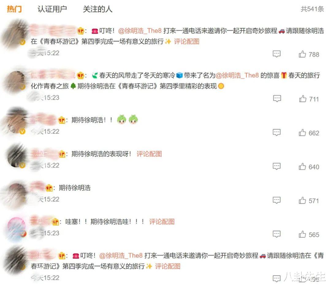Open replies for the 788-like comment
331x289 pixels.
tap(276, 54)
